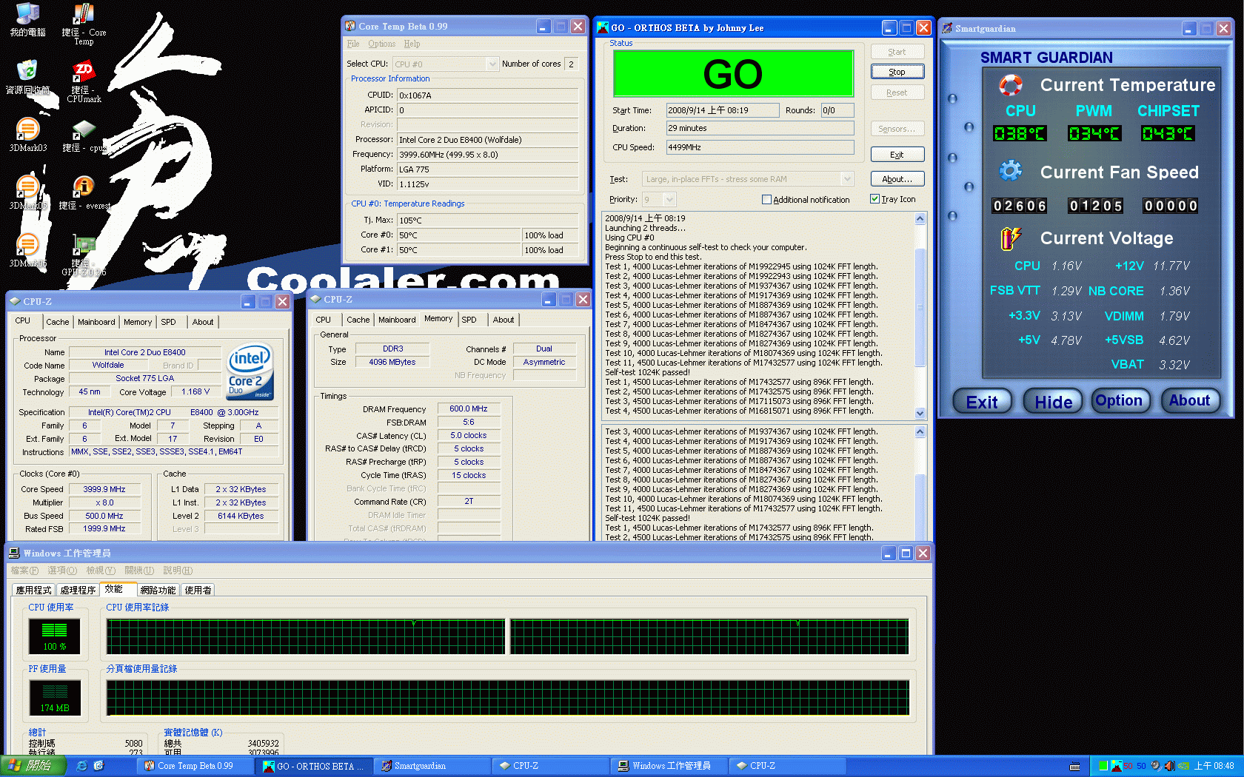
Task: Click the Stop button in ORTHOS
Action: pyautogui.click(x=897, y=72)
